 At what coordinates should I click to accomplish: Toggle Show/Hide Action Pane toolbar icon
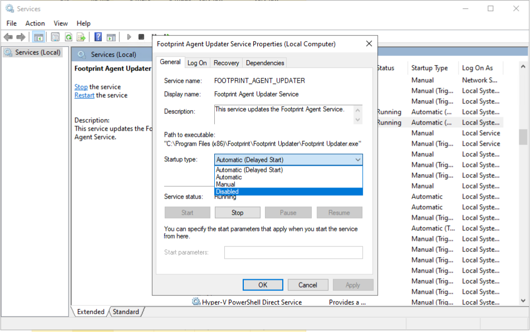[111, 37]
